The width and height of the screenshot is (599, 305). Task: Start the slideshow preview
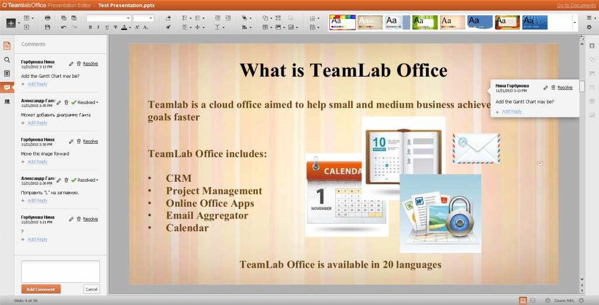(x=27, y=27)
